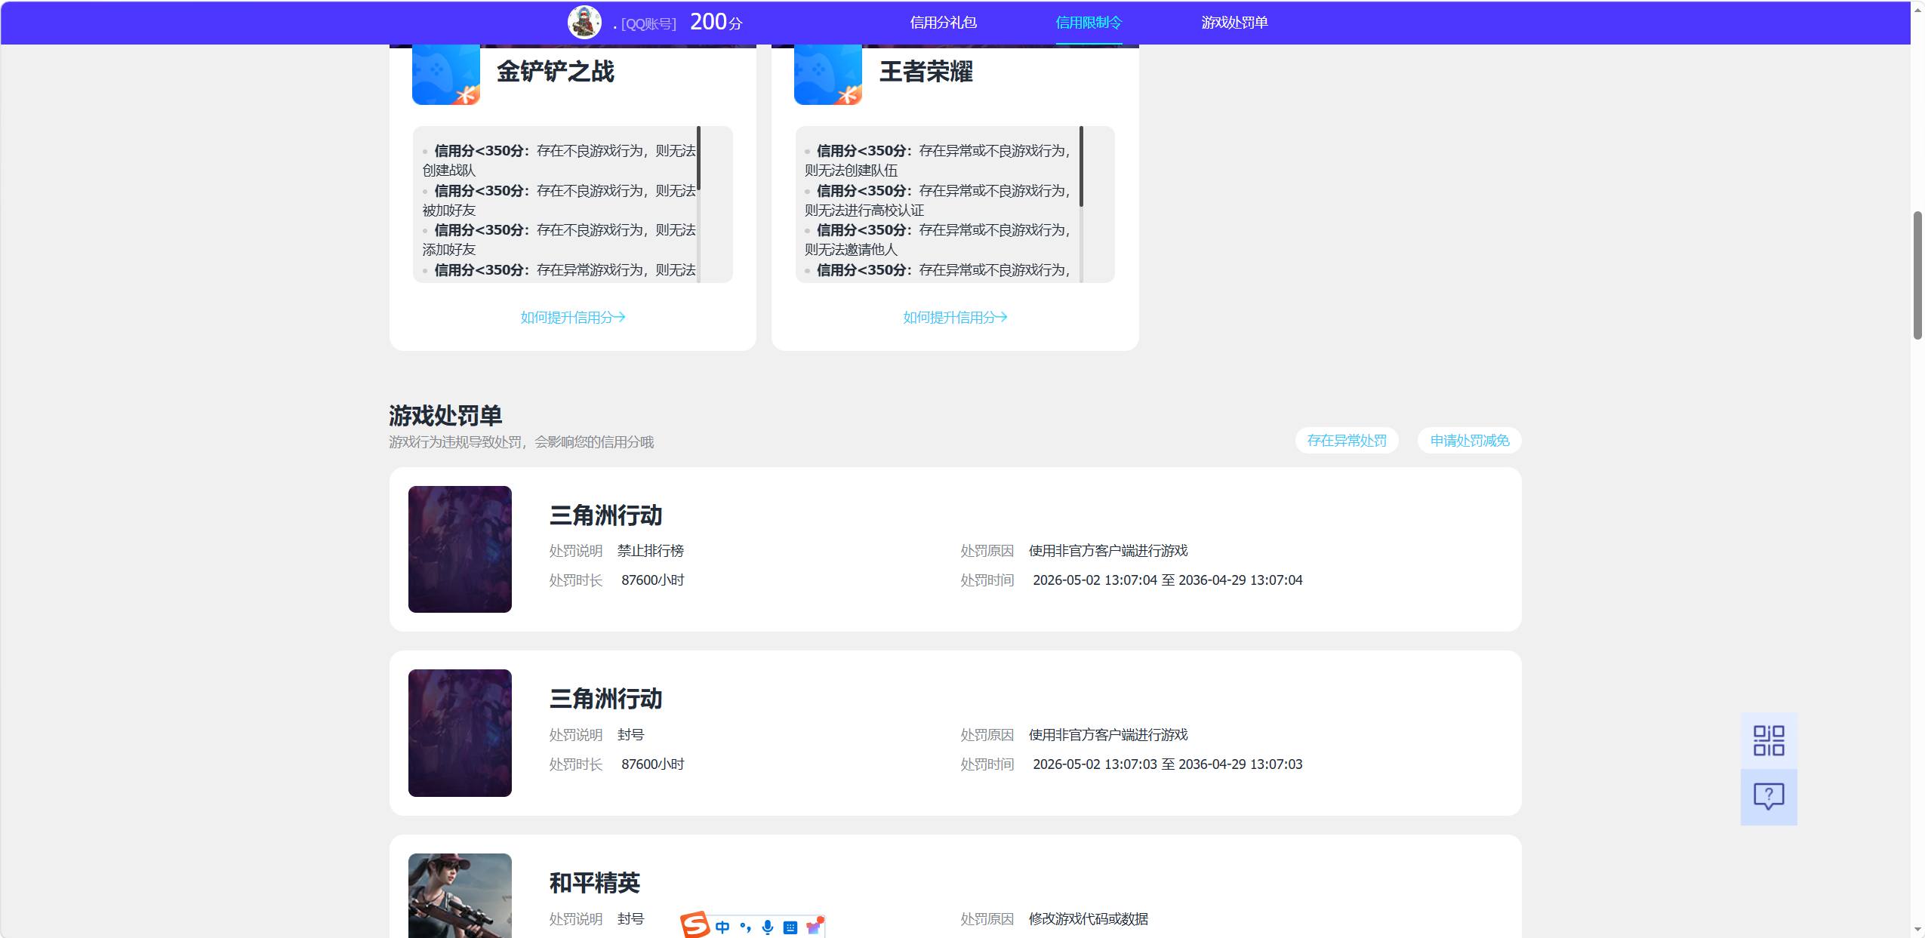Click the 三角洲行动 thumbnail in the 禁止排行榜 card
The image size is (1925, 938).
pyautogui.click(x=460, y=549)
